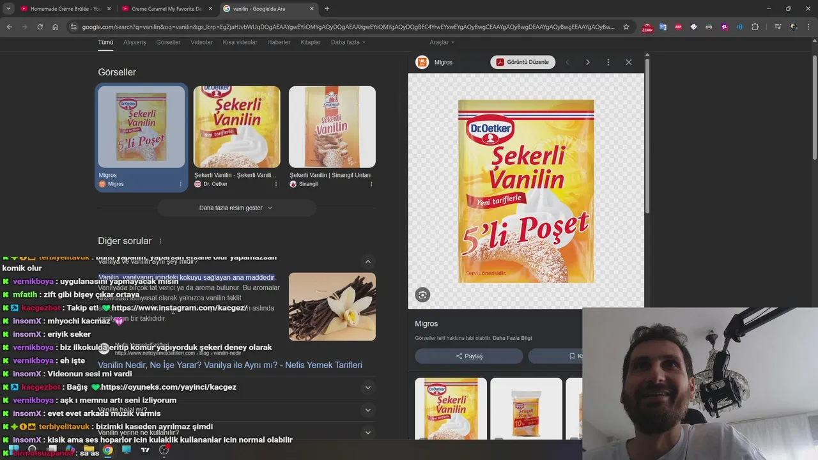
Task: Open the Videolar search filter
Action: click(x=201, y=42)
